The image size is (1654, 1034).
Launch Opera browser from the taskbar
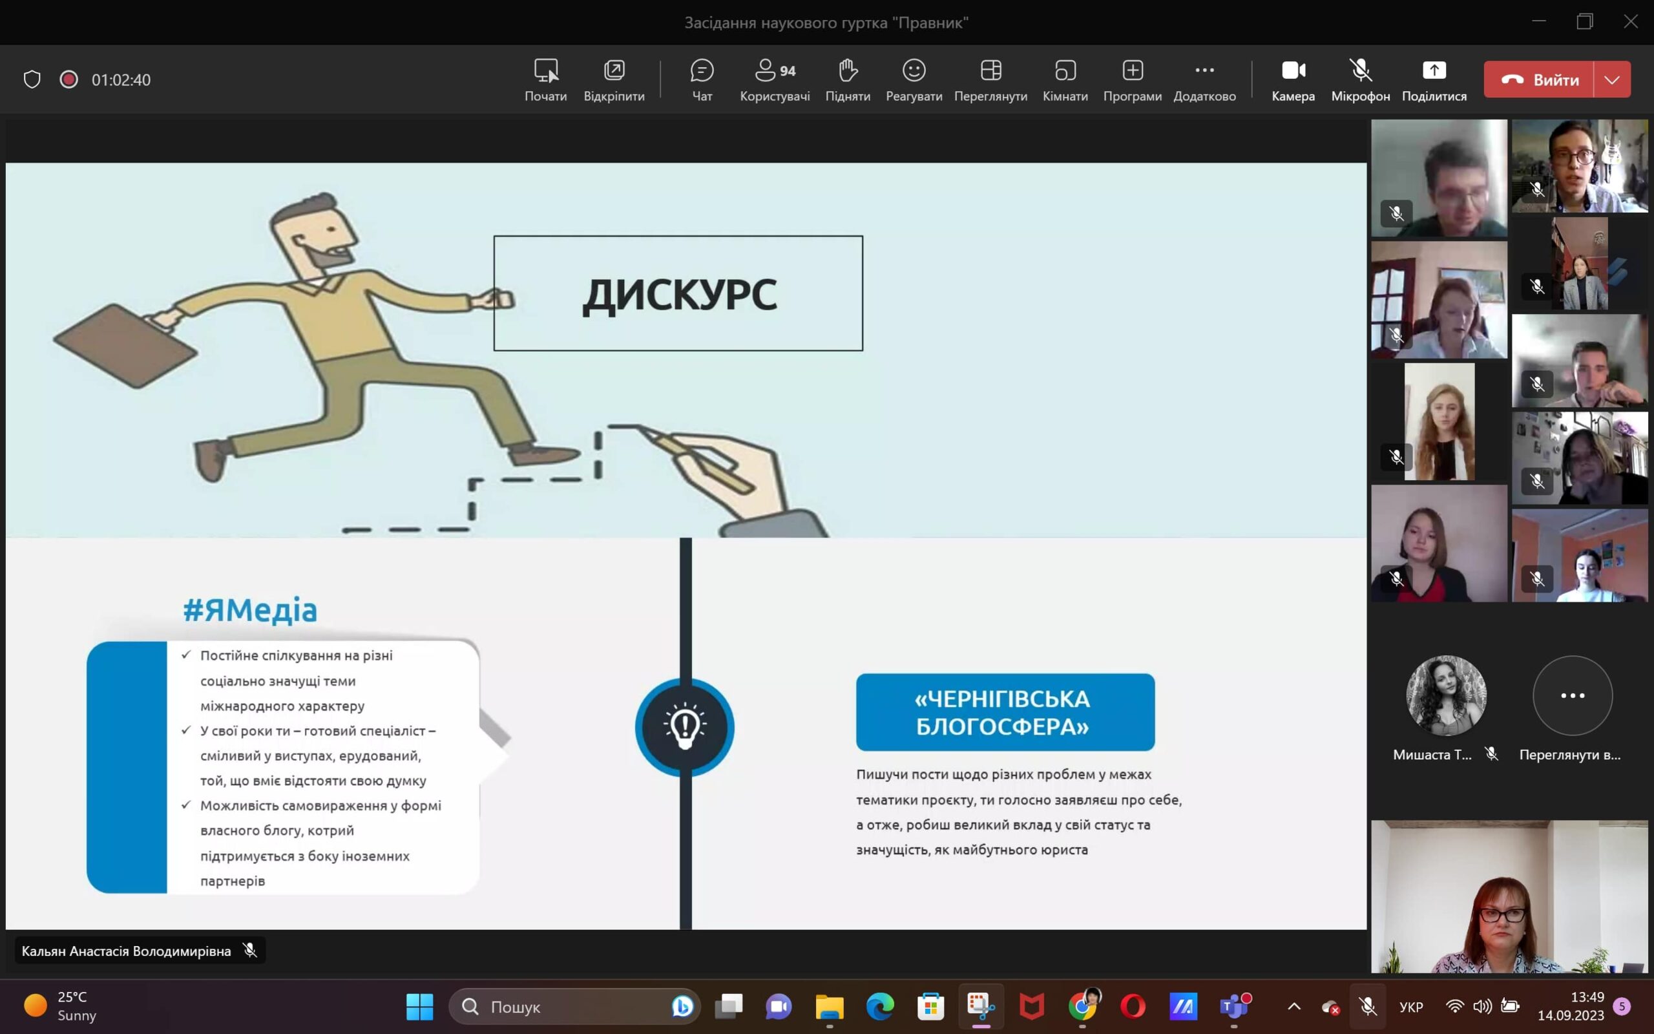pyautogui.click(x=1133, y=1007)
